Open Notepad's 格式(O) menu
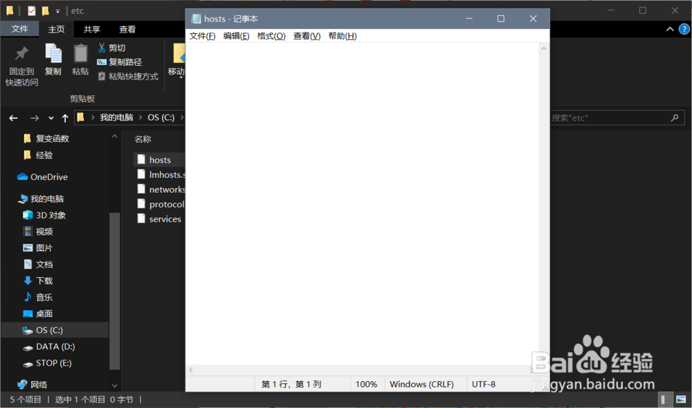Viewport: 692px width, 408px height. [x=271, y=36]
